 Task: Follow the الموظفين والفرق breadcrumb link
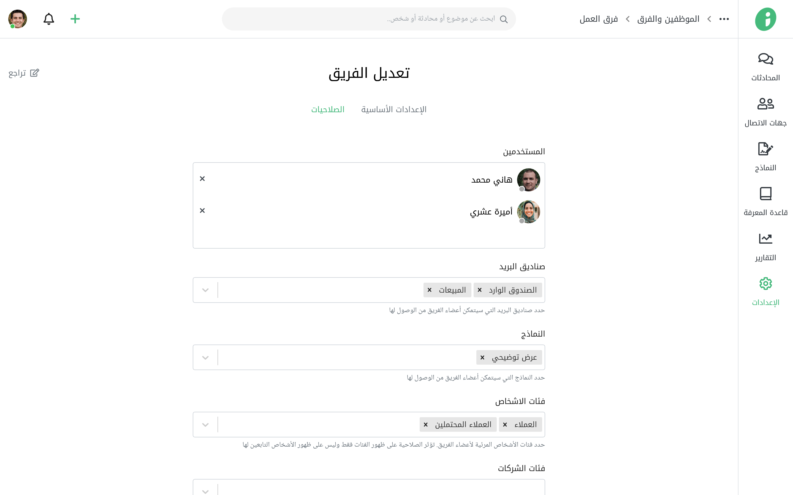(668, 19)
